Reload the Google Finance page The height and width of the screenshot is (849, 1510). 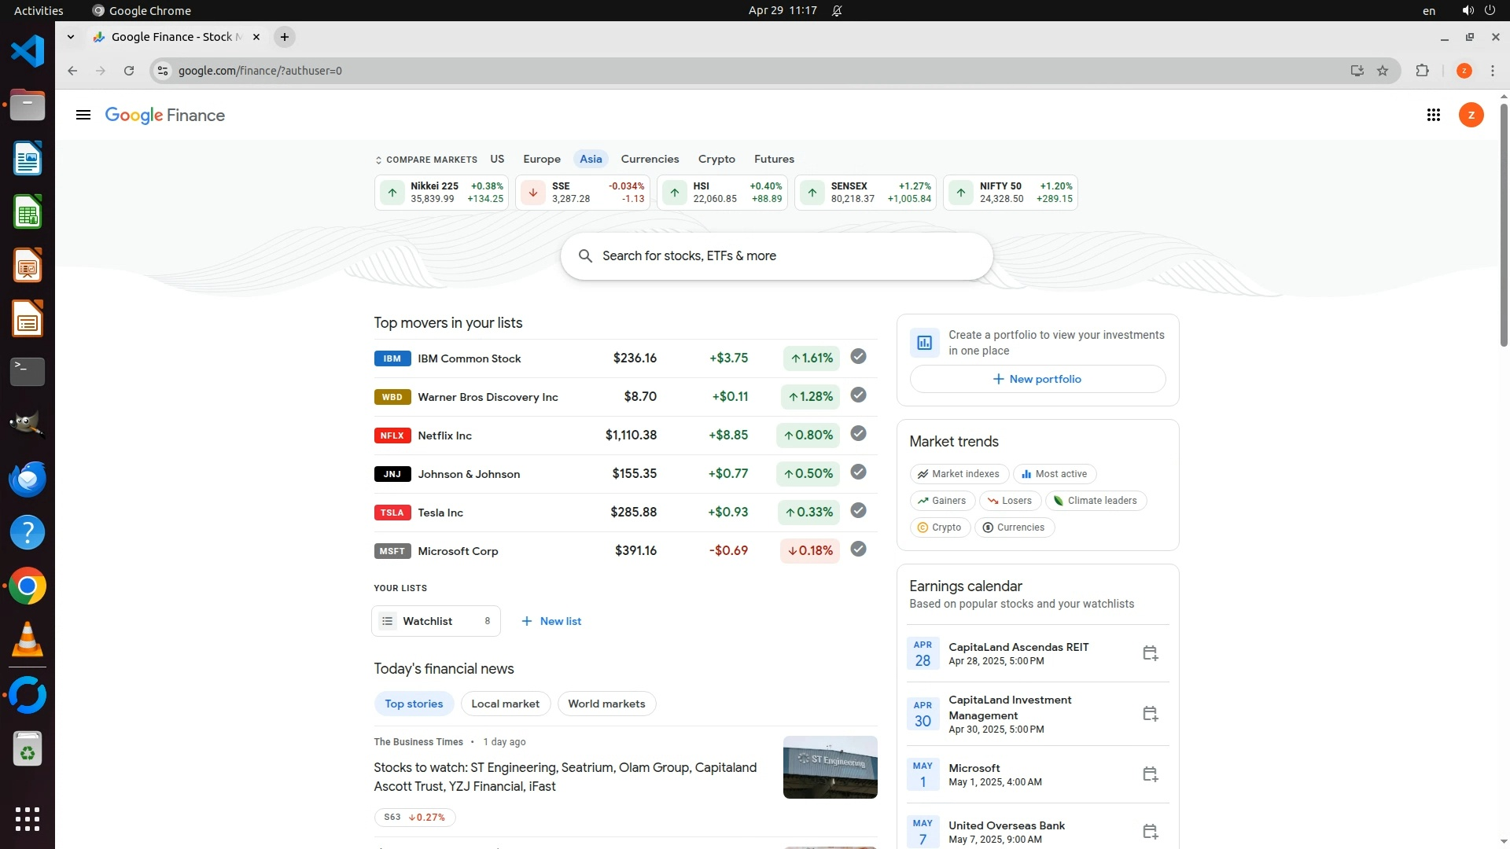(x=129, y=71)
